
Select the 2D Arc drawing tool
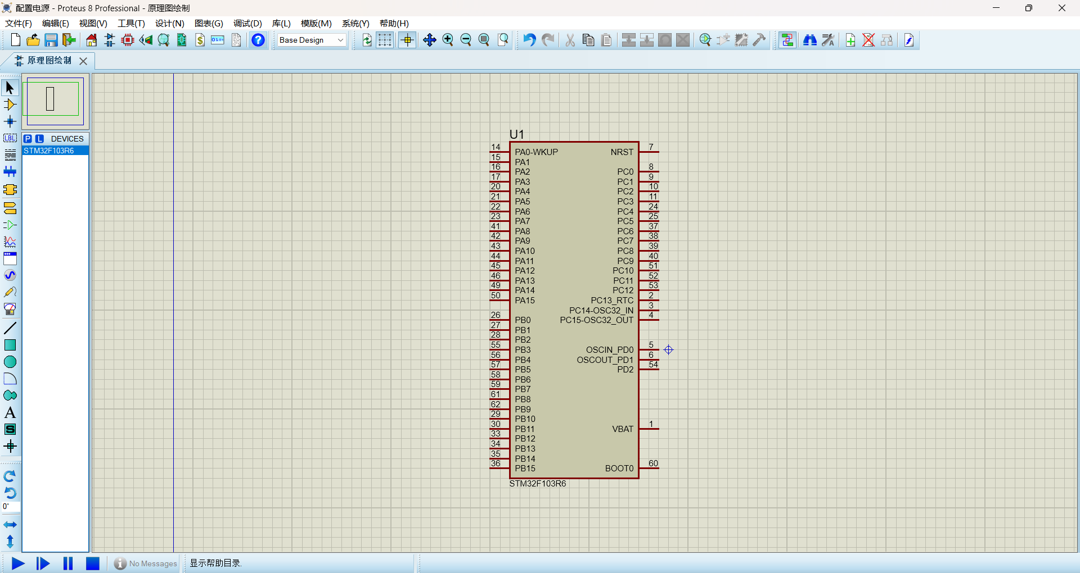(x=10, y=379)
